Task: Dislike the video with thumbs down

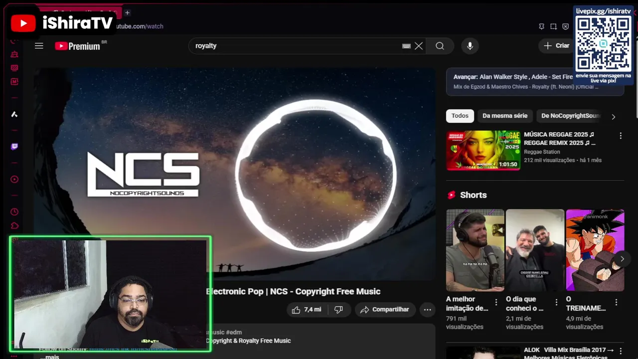Action: (x=339, y=310)
